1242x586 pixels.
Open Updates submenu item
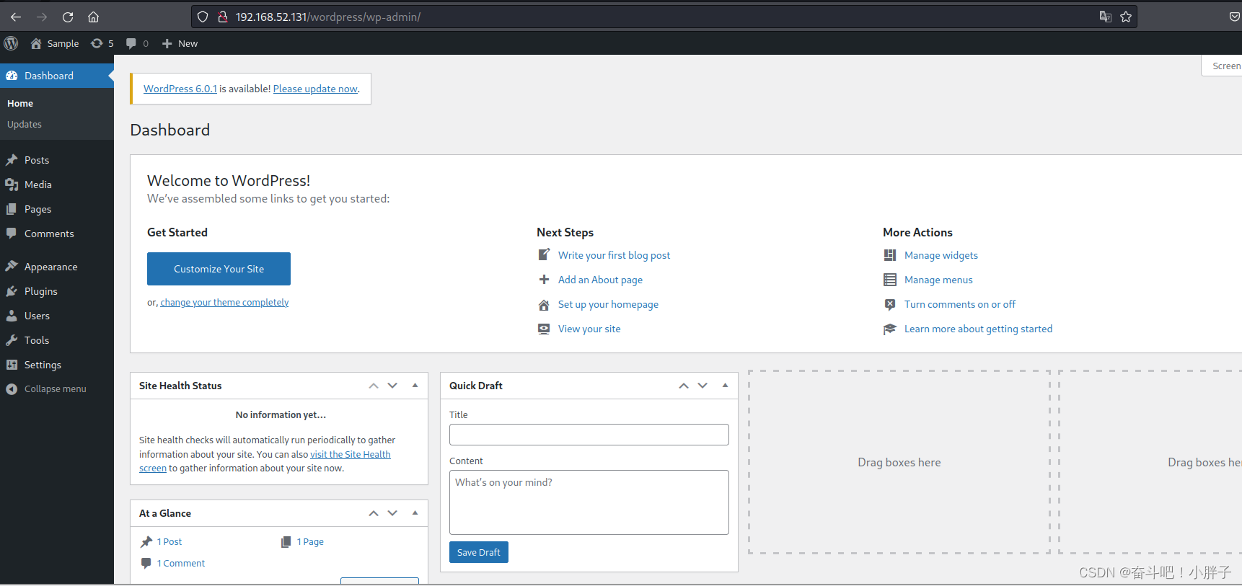[x=25, y=124]
